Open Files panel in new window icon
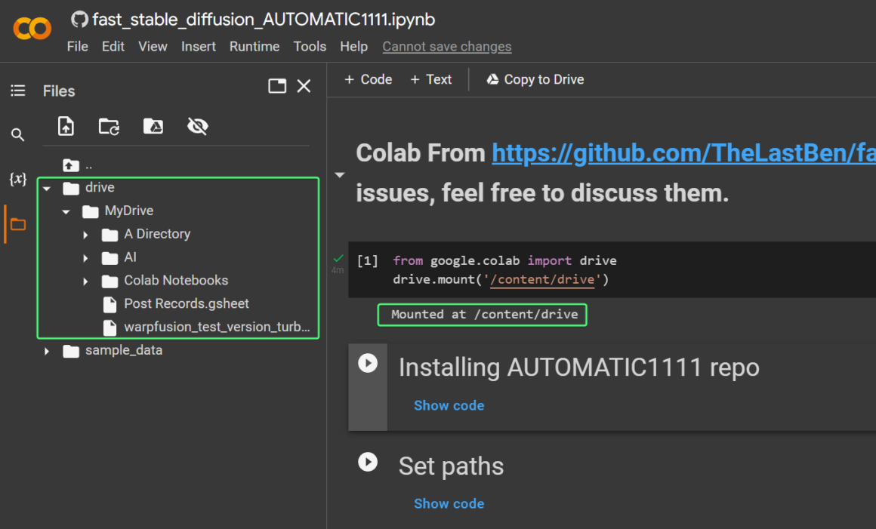Image resolution: width=876 pixels, height=529 pixels. click(277, 86)
